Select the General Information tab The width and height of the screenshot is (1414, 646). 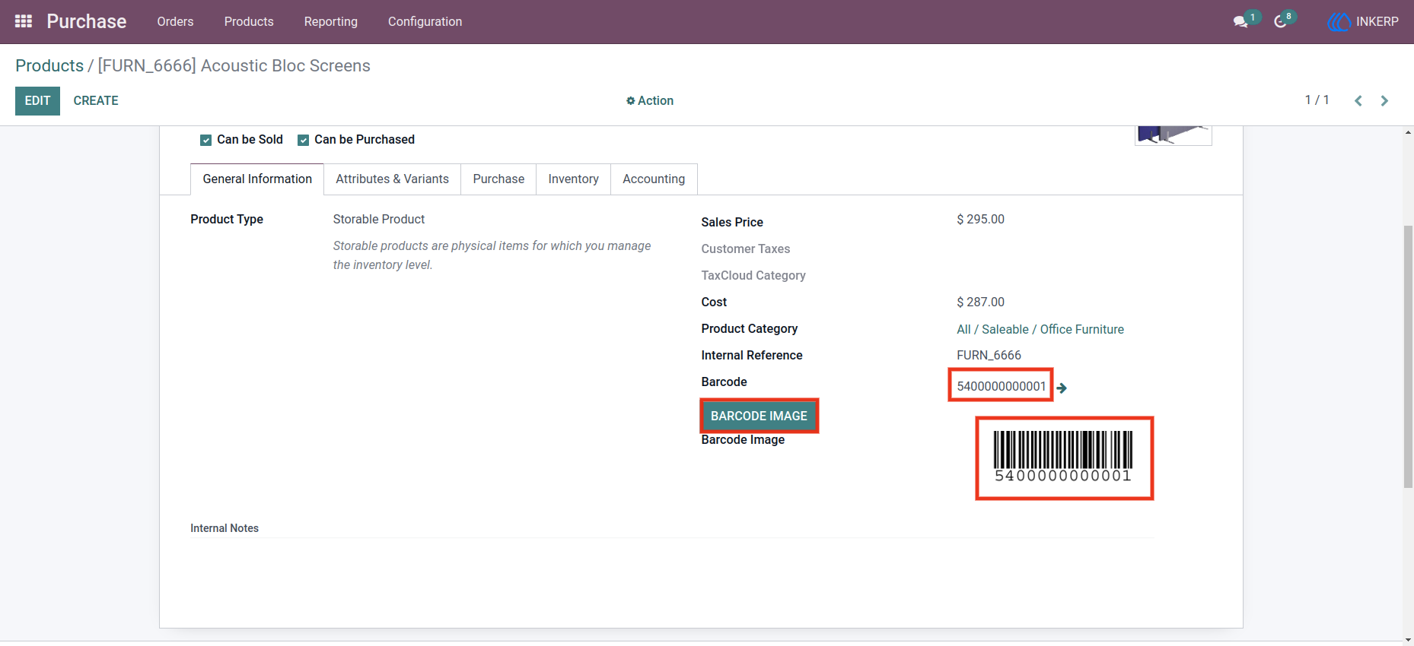[x=257, y=179]
